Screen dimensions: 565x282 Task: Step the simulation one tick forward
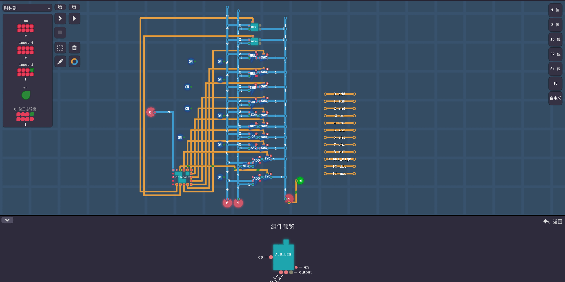(60, 19)
